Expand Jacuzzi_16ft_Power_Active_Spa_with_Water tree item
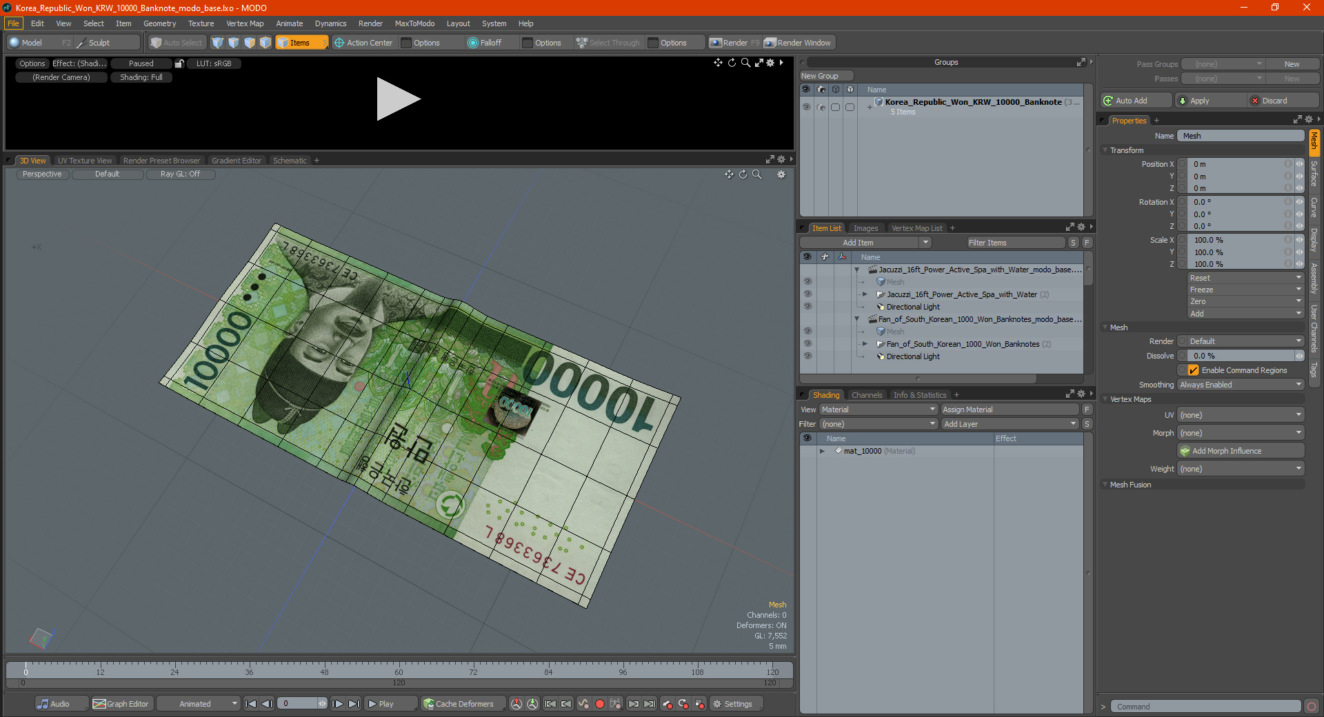Image resolution: width=1324 pixels, height=717 pixels. click(x=865, y=294)
